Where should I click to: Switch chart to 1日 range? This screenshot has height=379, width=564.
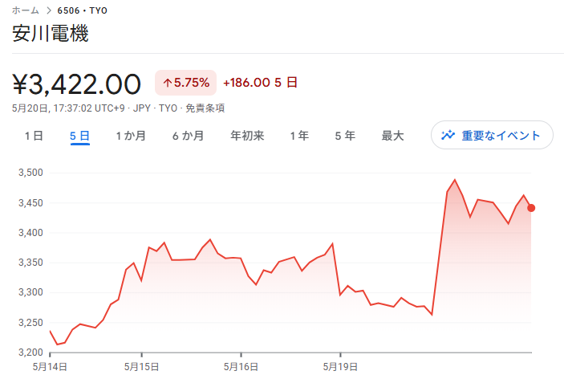coord(34,136)
